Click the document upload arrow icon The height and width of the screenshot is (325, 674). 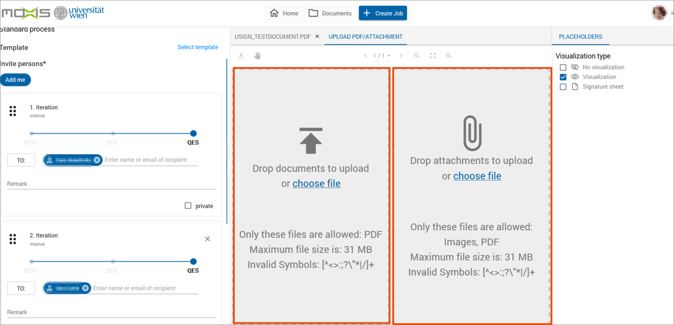tap(311, 140)
